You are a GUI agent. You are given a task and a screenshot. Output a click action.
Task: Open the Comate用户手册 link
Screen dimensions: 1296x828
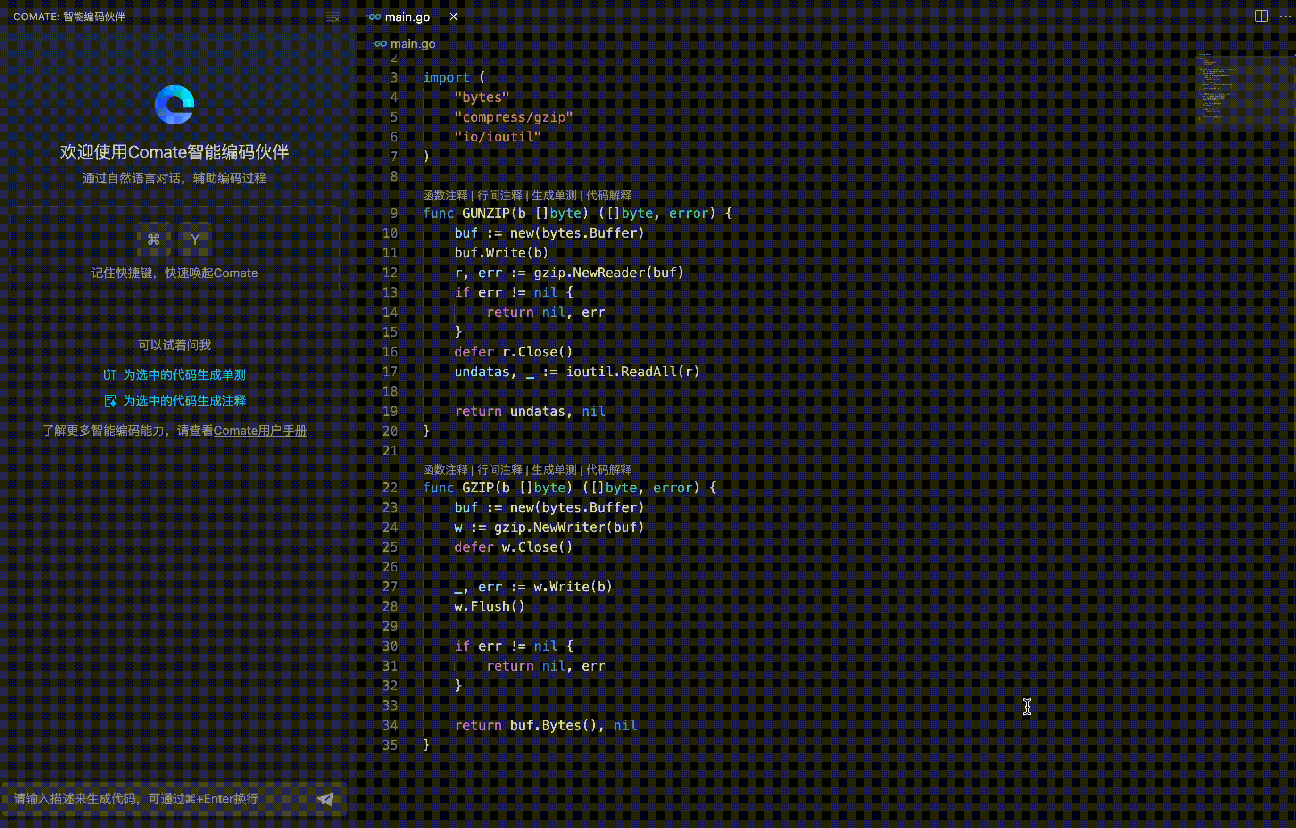tap(260, 431)
